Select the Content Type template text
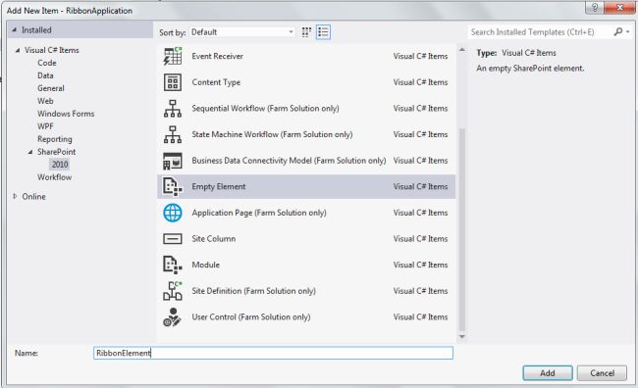Viewport: 638px width, 388px height. (216, 82)
